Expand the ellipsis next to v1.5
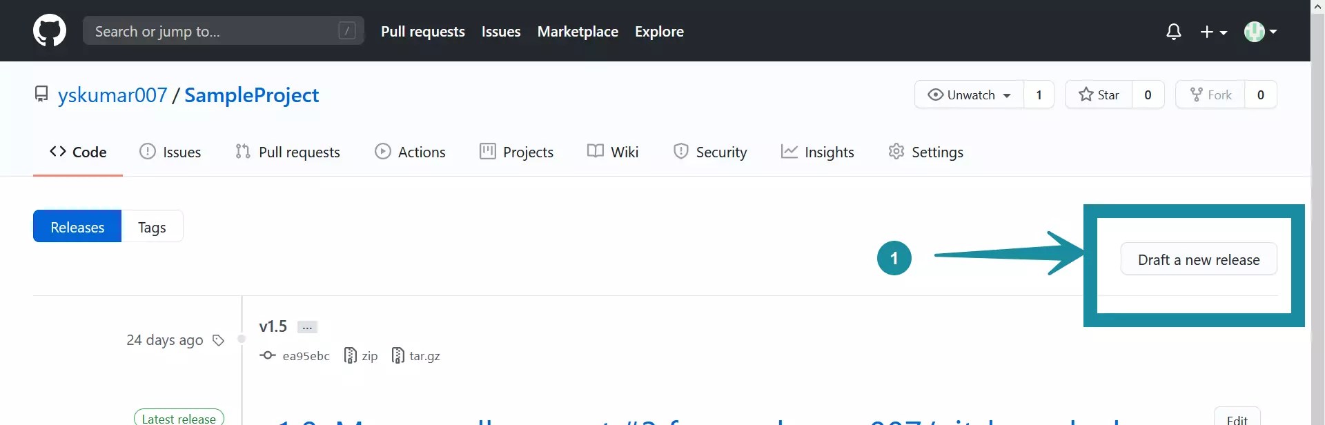 click(307, 327)
